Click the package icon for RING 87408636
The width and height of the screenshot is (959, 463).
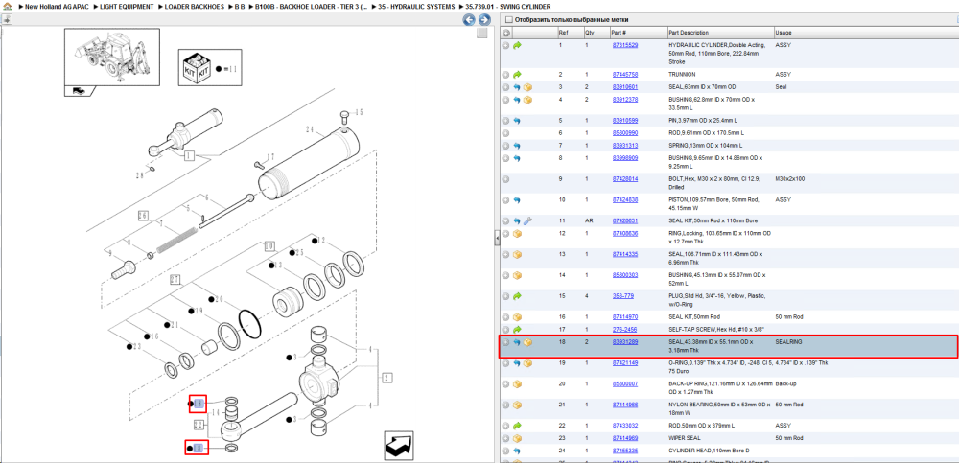tap(518, 234)
